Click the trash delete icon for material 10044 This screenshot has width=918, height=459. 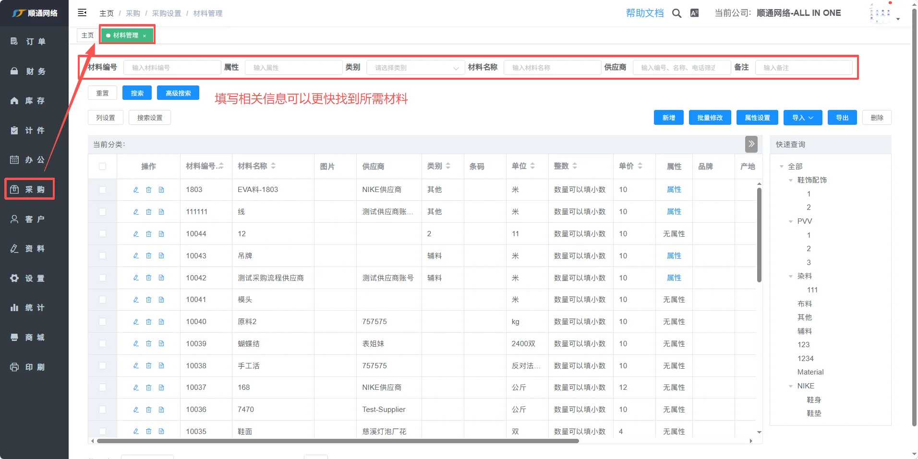[x=149, y=234]
